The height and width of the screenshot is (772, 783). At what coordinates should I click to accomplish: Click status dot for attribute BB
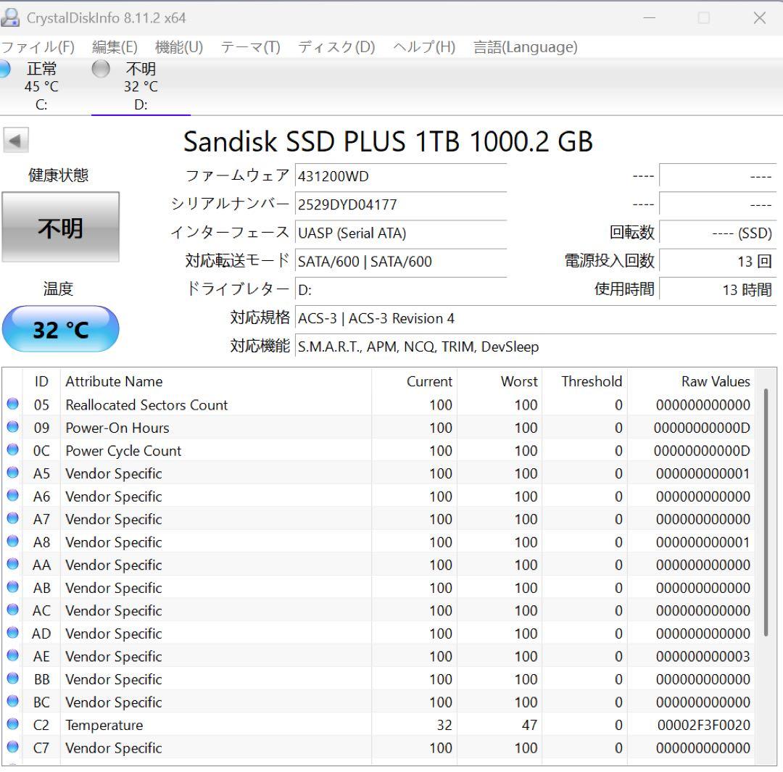12,678
